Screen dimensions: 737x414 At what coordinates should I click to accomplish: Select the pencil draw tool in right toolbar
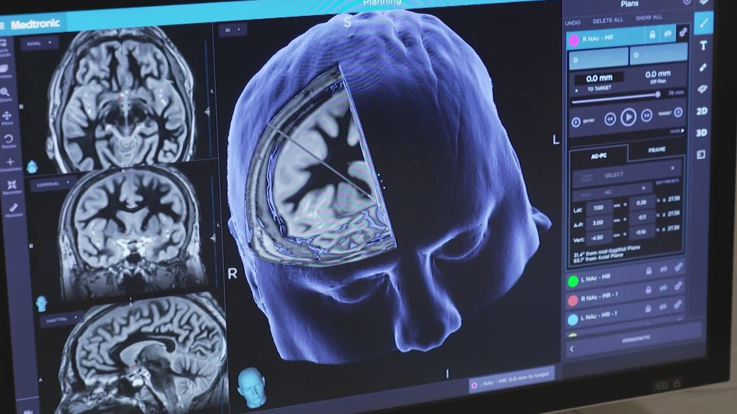[703, 67]
